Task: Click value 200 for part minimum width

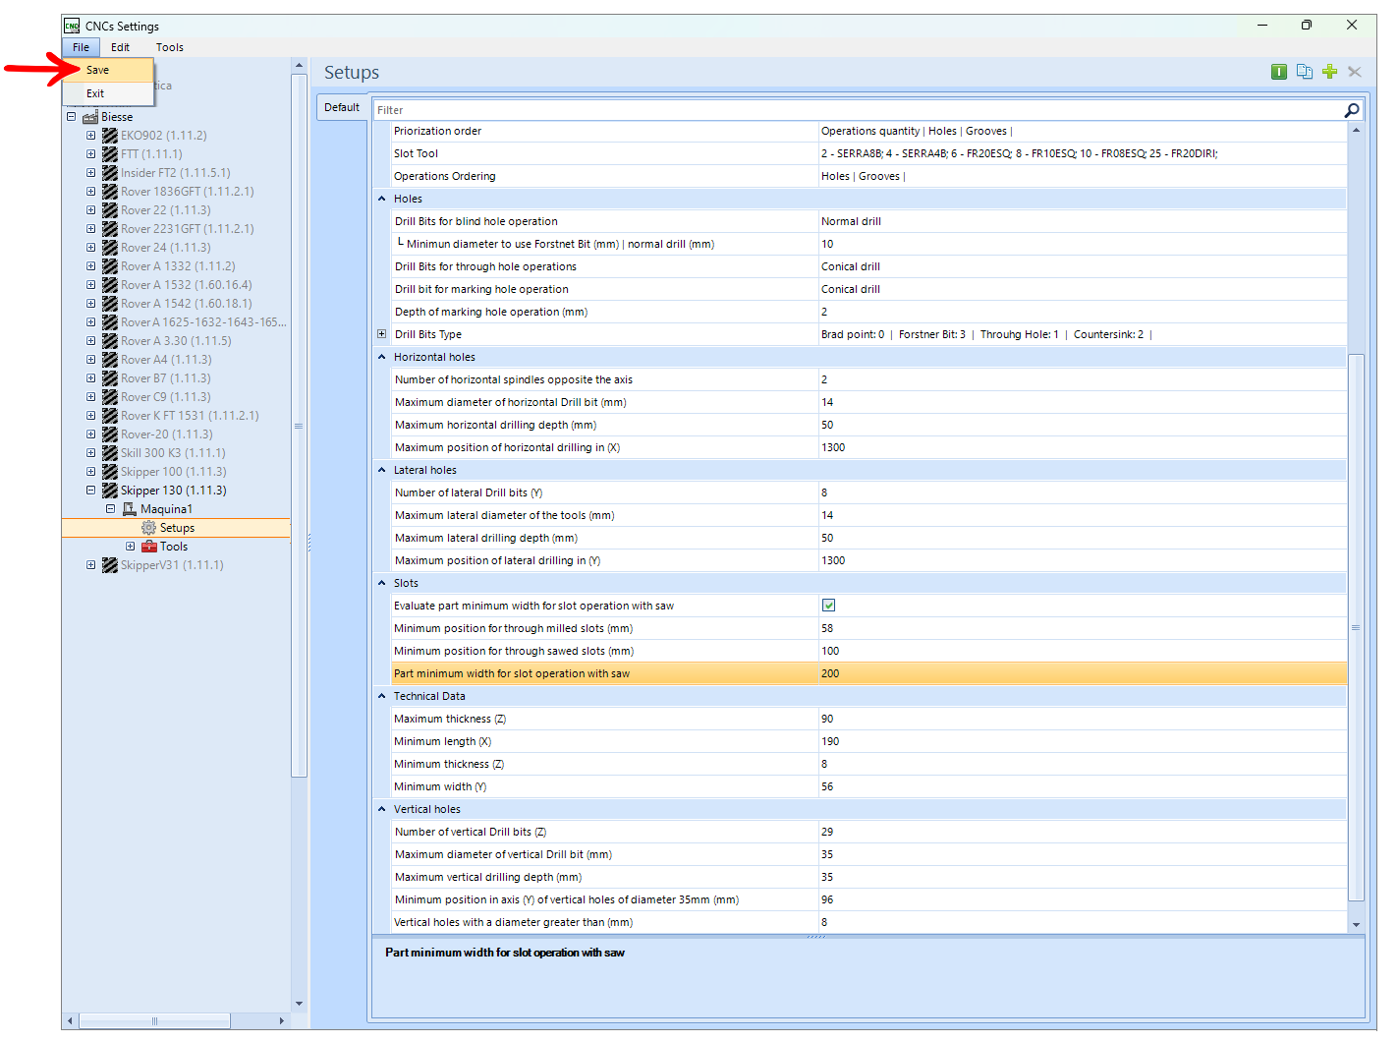Action: 1083,673
